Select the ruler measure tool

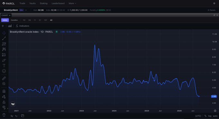coord(4,78)
